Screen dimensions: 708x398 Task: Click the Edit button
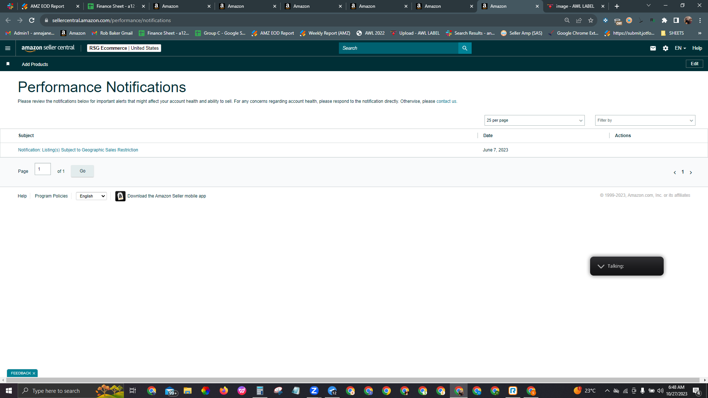694,64
